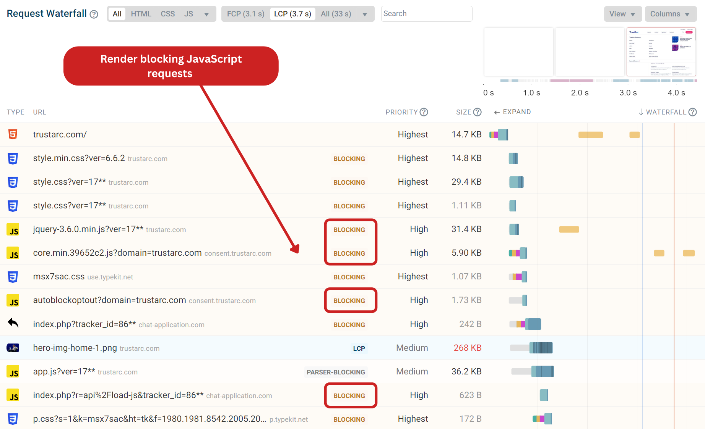Click the waterfall bar for app.js request
Viewport: 705px width, 429px height.
533,371
